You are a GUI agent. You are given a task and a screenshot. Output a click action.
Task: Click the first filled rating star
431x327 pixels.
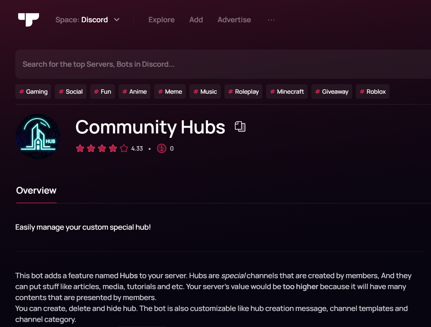click(x=80, y=148)
